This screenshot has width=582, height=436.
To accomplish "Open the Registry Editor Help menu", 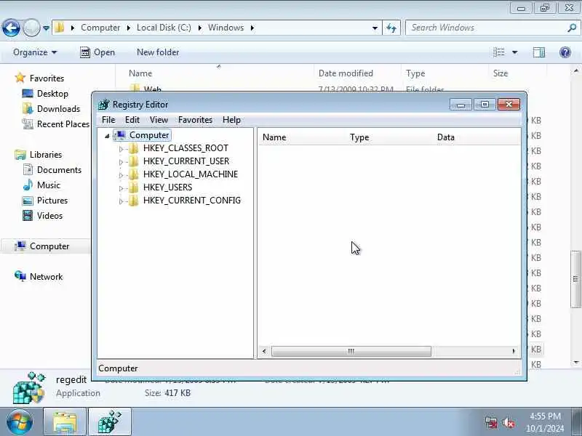I will click(231, 120).
